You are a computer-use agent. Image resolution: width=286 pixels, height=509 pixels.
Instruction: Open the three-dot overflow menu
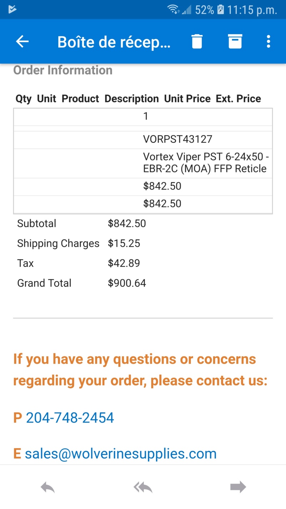coord(268,42)
